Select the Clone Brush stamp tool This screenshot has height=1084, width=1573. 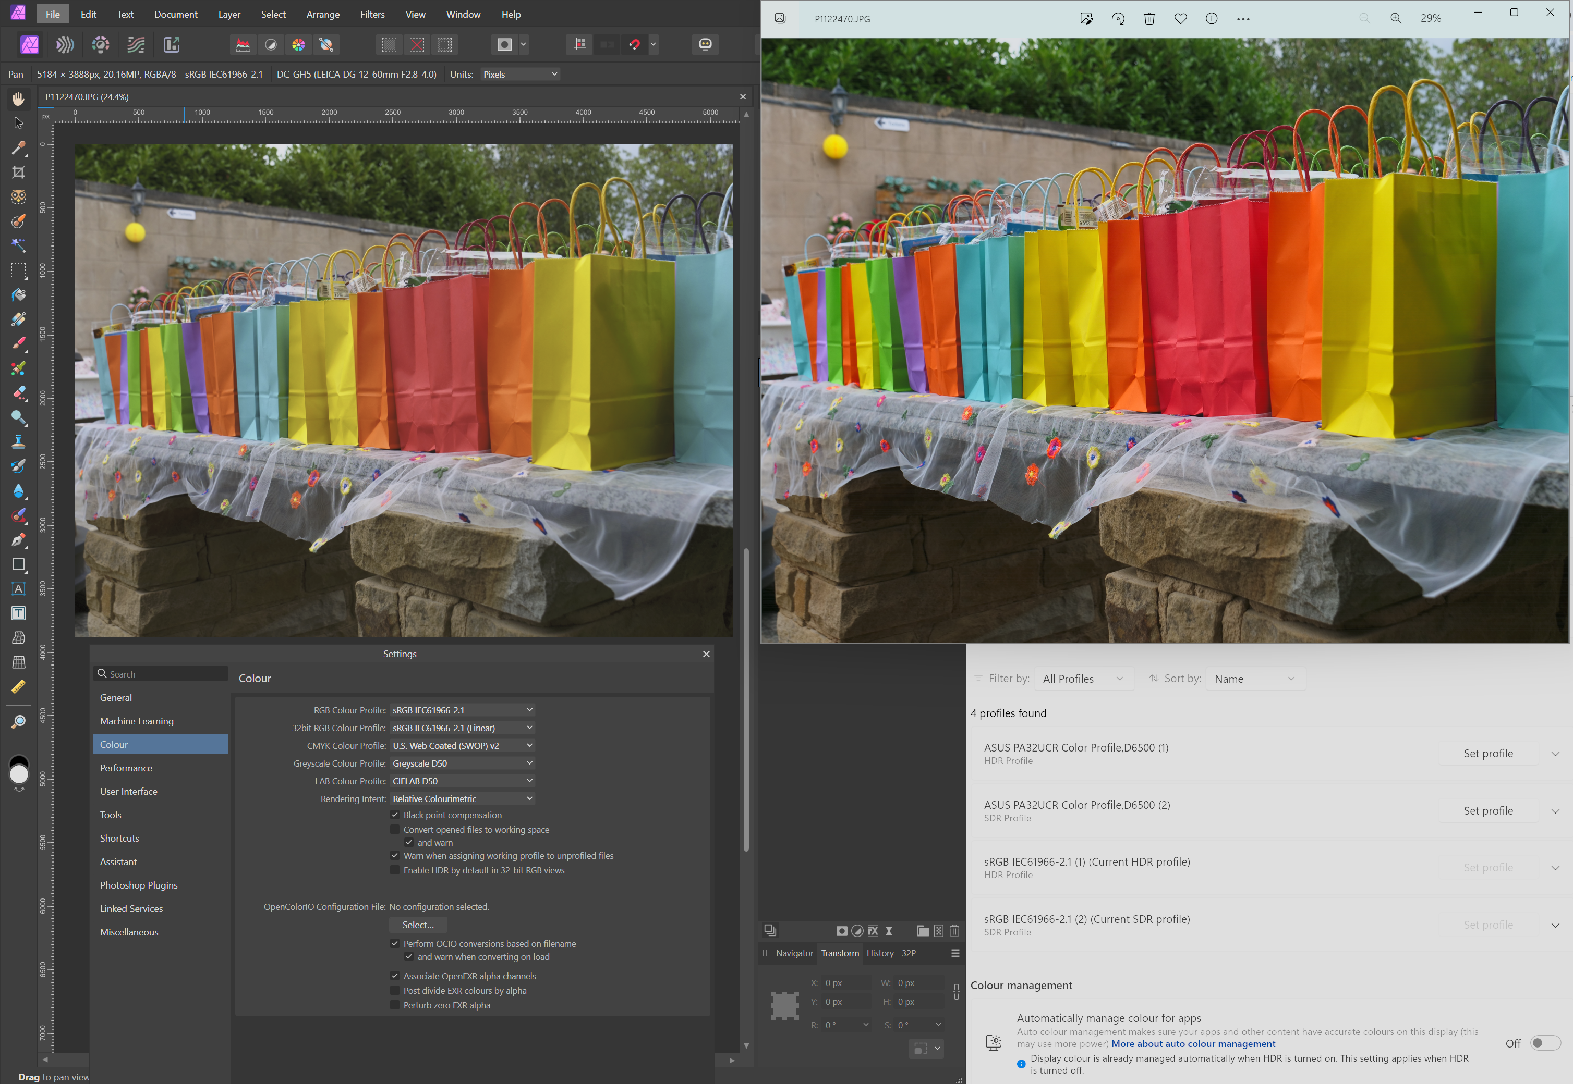coord(18,441)
